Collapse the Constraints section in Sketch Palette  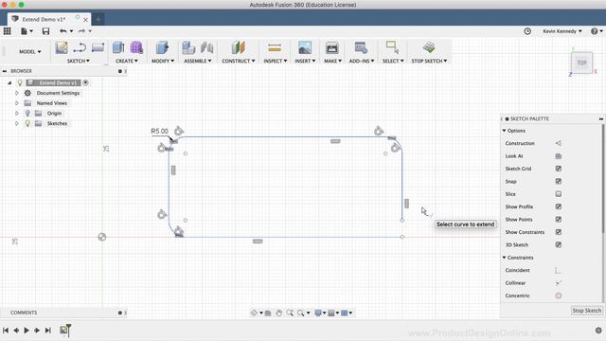click(x=505, y=258)
